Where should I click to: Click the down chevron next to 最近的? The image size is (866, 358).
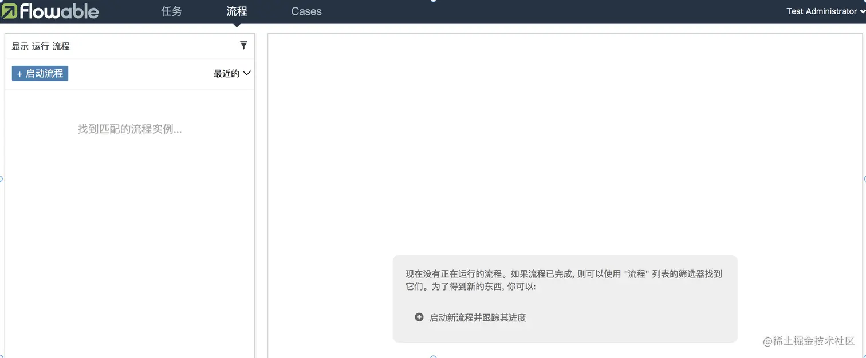point(246,73)
